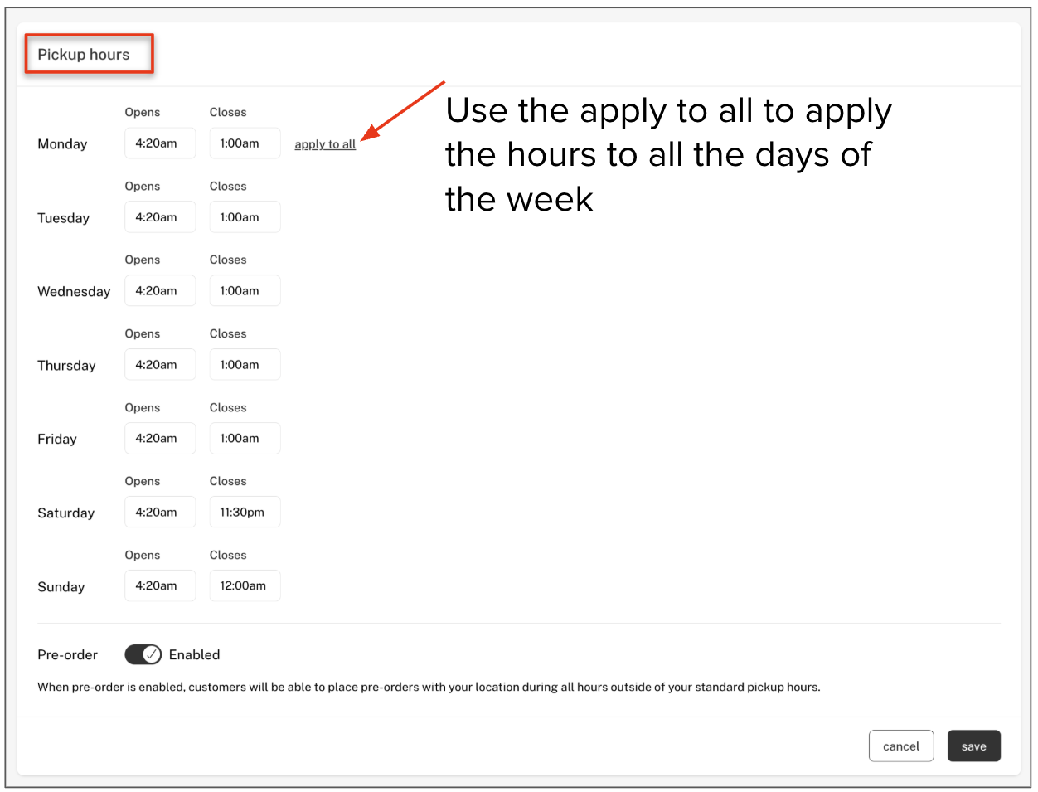Click the Tuesday row label

[x=63, y=218]
